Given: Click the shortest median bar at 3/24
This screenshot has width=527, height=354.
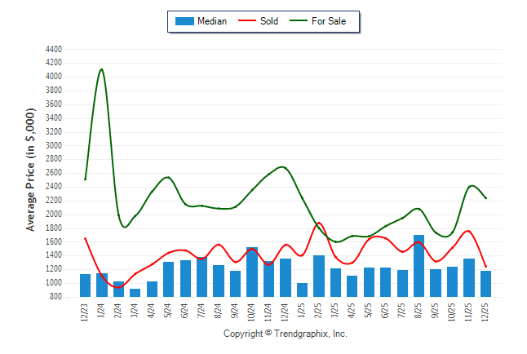Looking at the screenshot, I should click(135, 292).
